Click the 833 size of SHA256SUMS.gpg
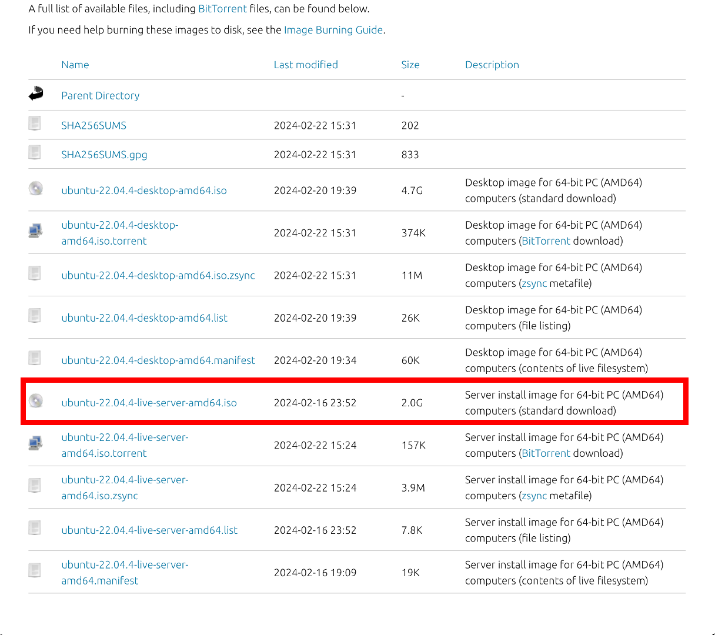Viewport: 715px width, 635px height. [x=410, y=155]
